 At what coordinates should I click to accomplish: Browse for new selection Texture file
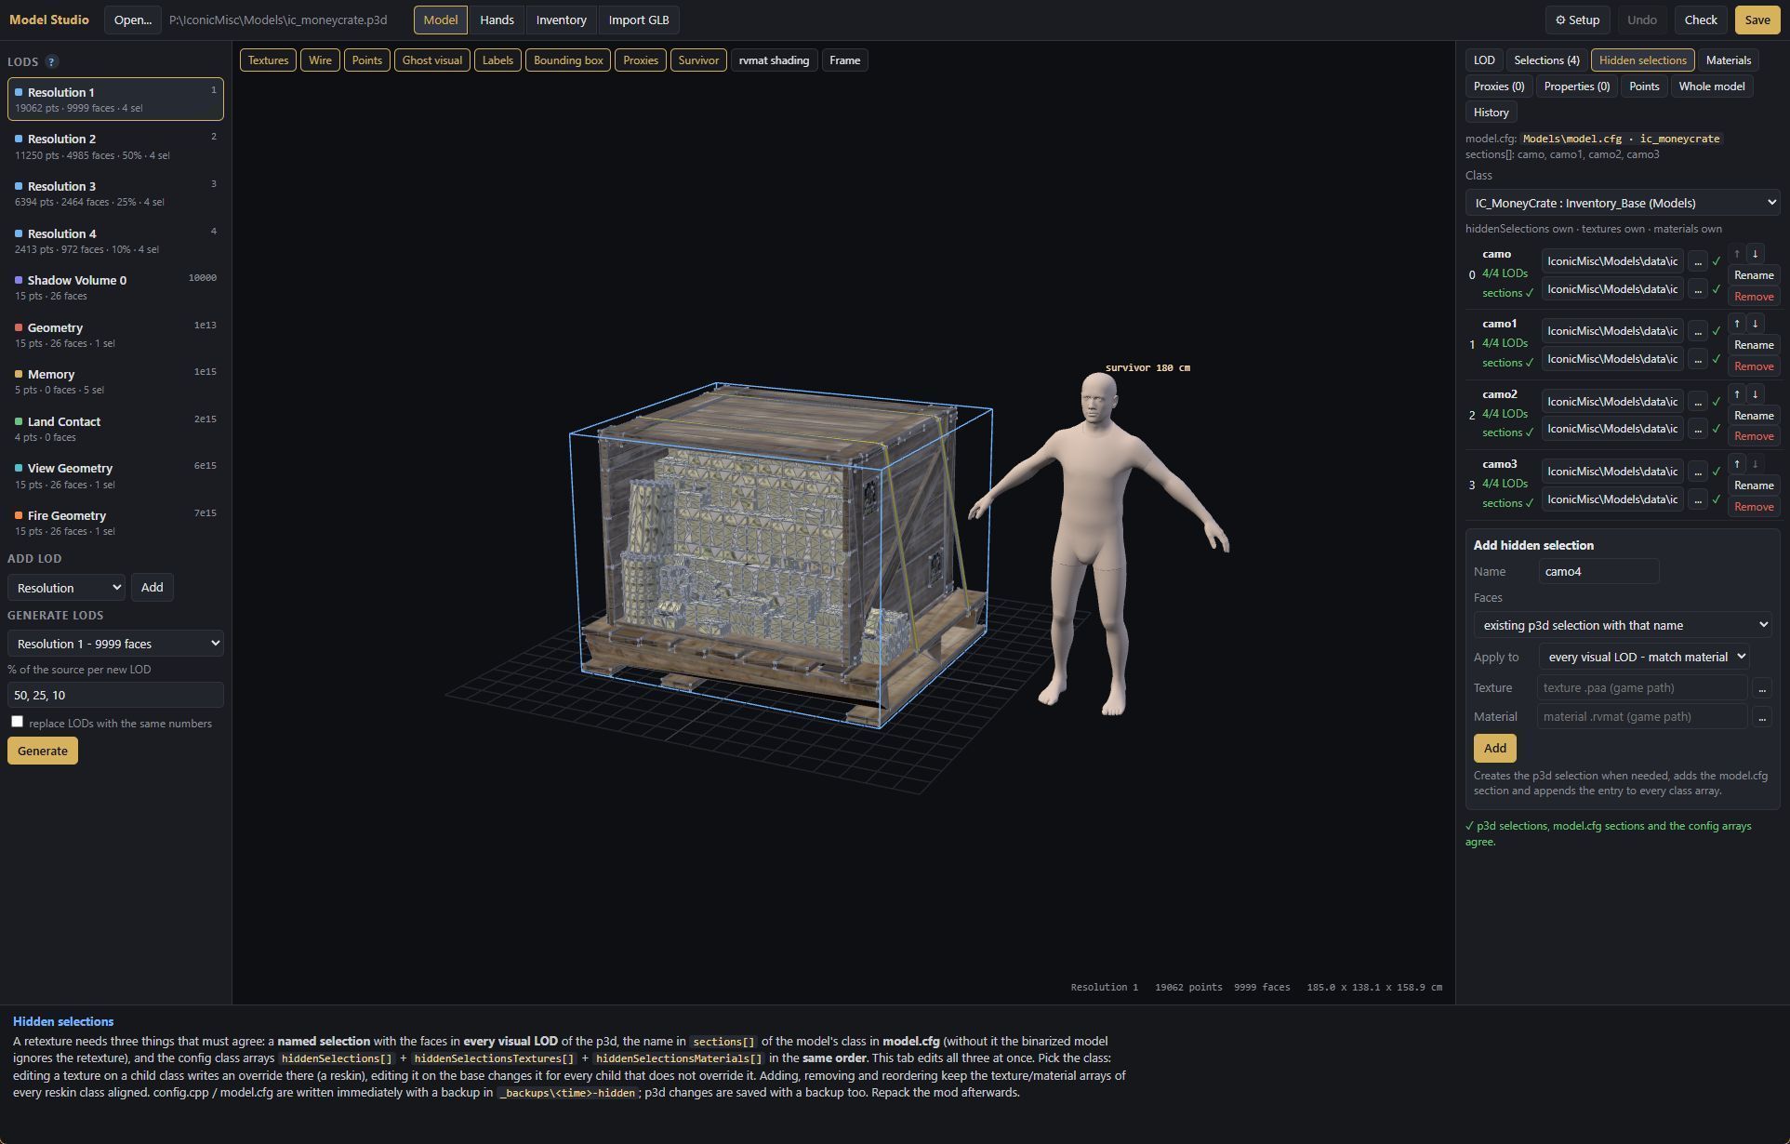click(x=1761, y=688)
